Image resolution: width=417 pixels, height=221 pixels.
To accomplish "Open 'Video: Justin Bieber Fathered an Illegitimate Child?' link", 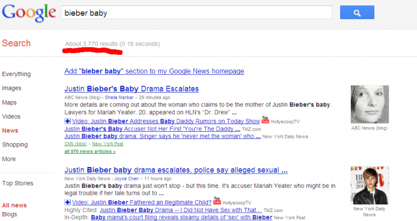I will tap(142, 203).
